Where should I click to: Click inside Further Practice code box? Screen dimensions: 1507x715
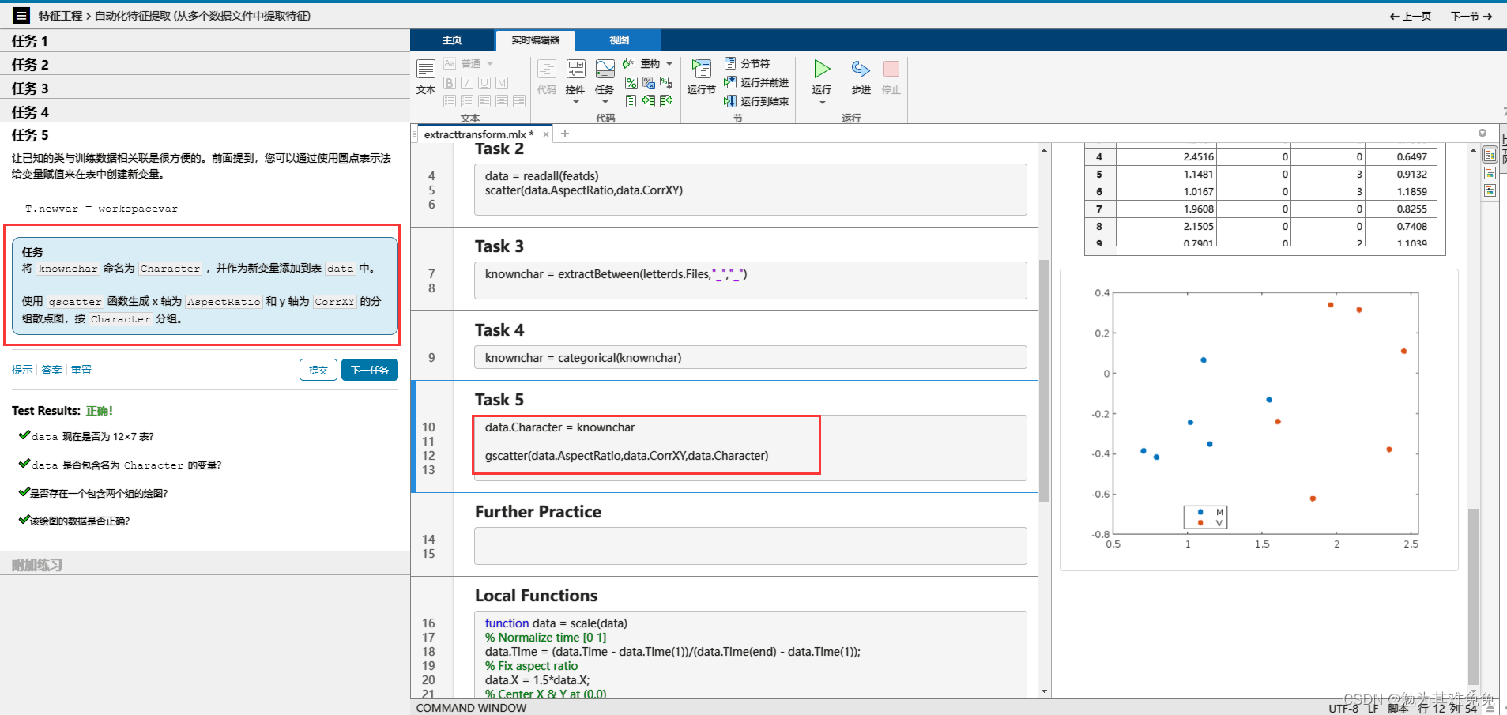750,546
